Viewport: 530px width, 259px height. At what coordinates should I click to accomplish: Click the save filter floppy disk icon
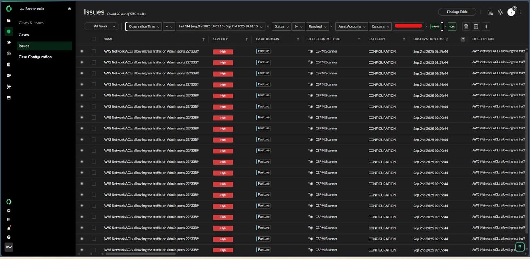476,26
